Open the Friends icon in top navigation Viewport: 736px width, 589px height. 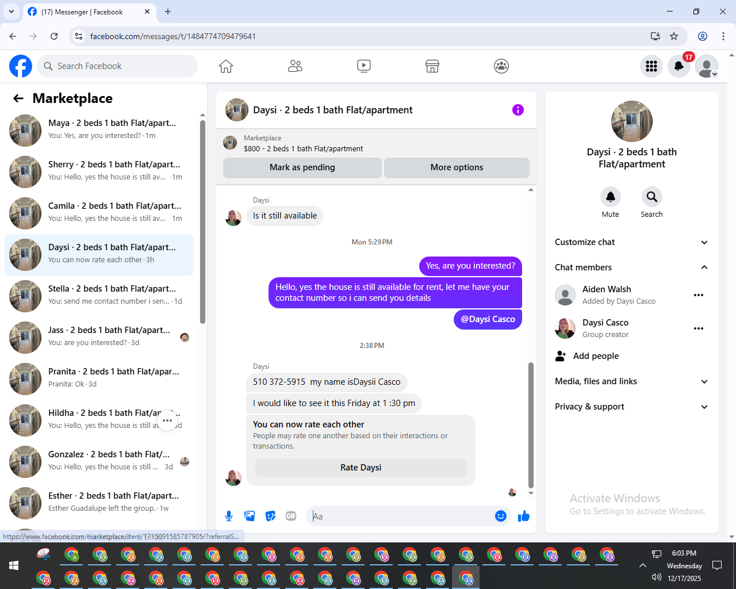point(295,66)
